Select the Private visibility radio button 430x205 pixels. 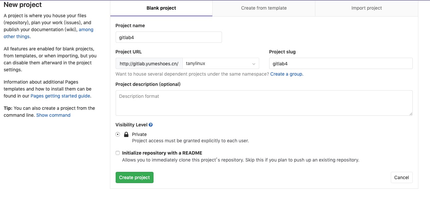click(118, 134)
